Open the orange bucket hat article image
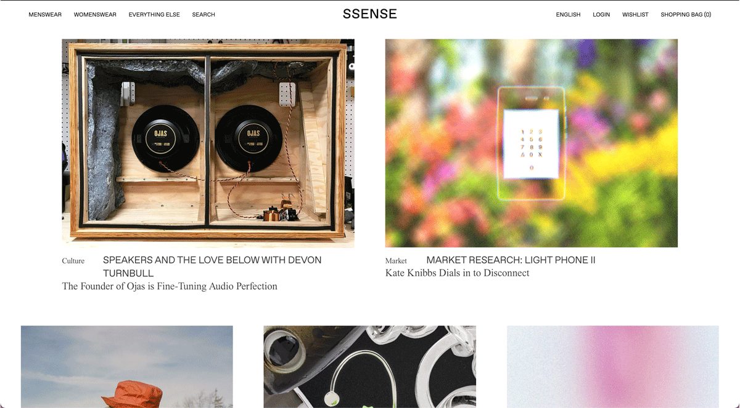The image size is (740, 408). [127, 367]
